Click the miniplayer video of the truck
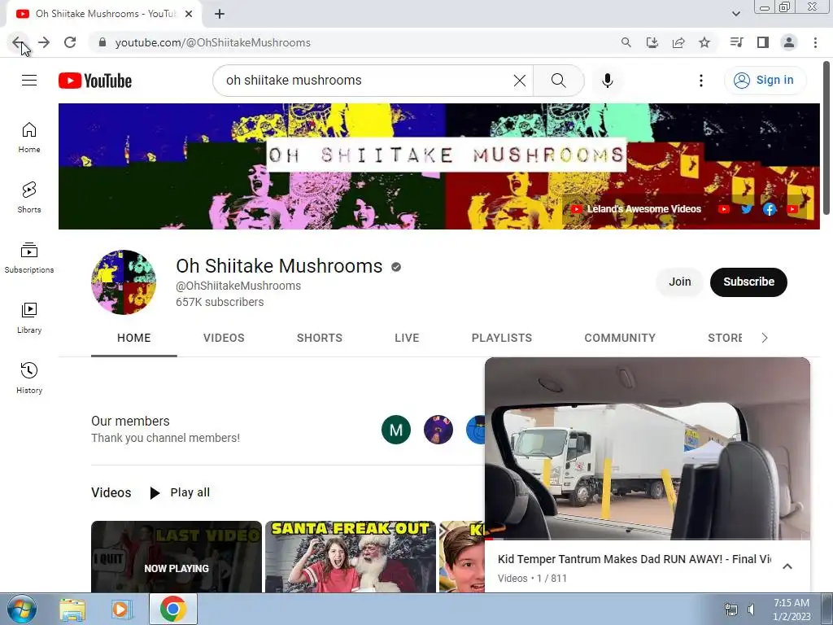Image resolution: width=833 pixels, height=625 pixels. [648, 449]
